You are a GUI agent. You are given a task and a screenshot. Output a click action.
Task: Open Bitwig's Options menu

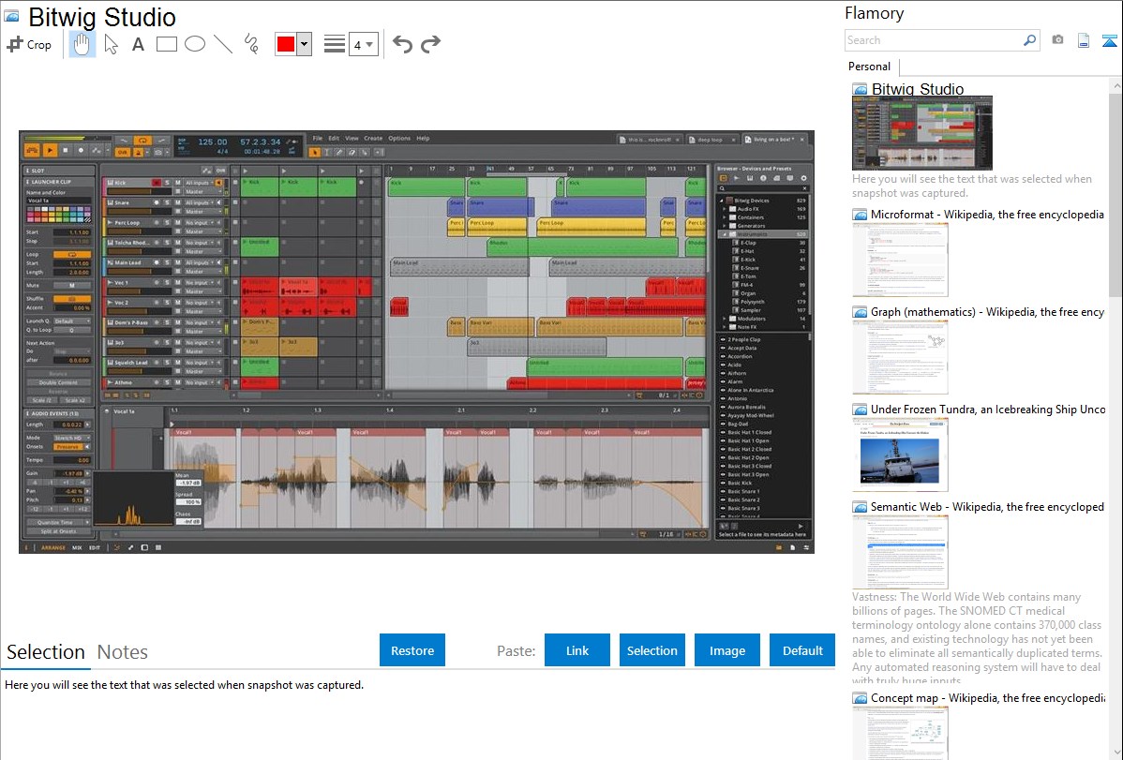click(x=399, y=139)
